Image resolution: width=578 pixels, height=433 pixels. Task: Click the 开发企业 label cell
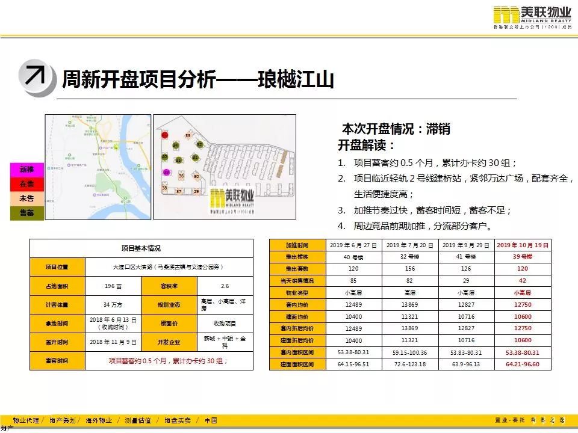coord(169,342)
